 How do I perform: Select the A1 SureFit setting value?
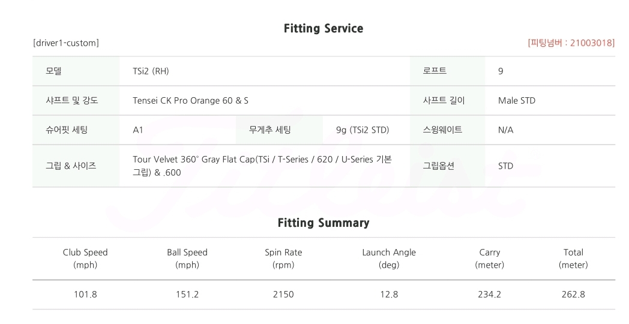click(138, 130)
